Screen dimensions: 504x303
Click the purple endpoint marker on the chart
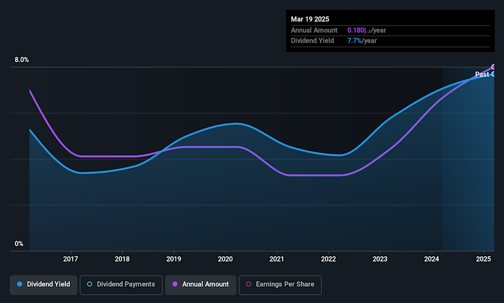pos(493,67)
